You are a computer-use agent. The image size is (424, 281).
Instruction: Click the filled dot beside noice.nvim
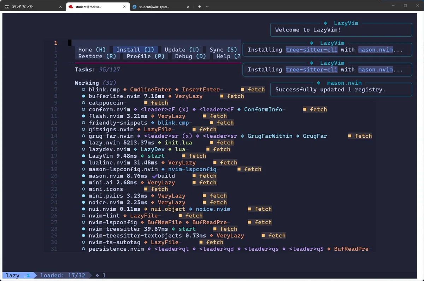pos(83,203)
